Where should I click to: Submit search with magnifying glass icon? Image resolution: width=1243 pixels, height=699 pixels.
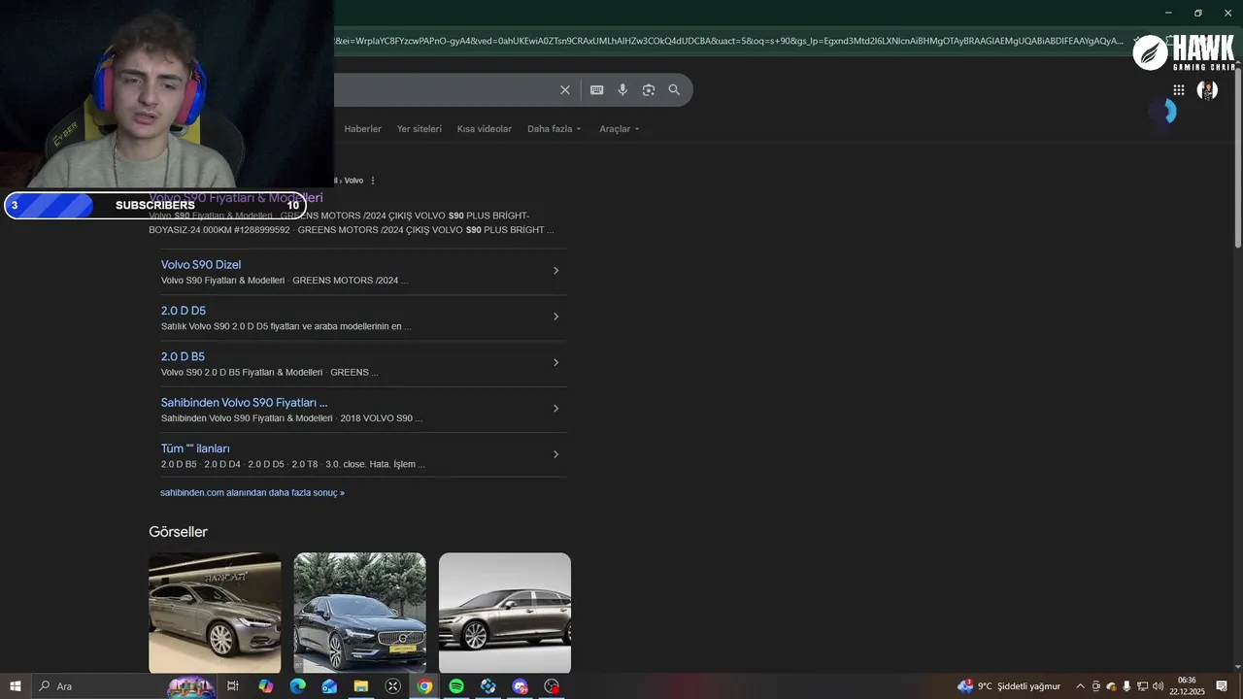(674, 90)
